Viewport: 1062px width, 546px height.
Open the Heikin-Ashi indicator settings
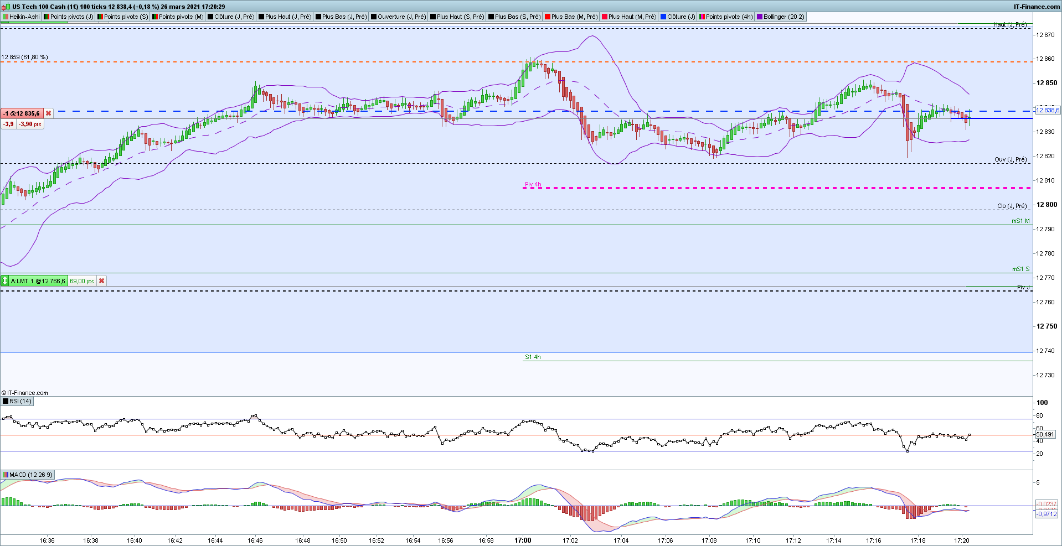tap(21, 17)
